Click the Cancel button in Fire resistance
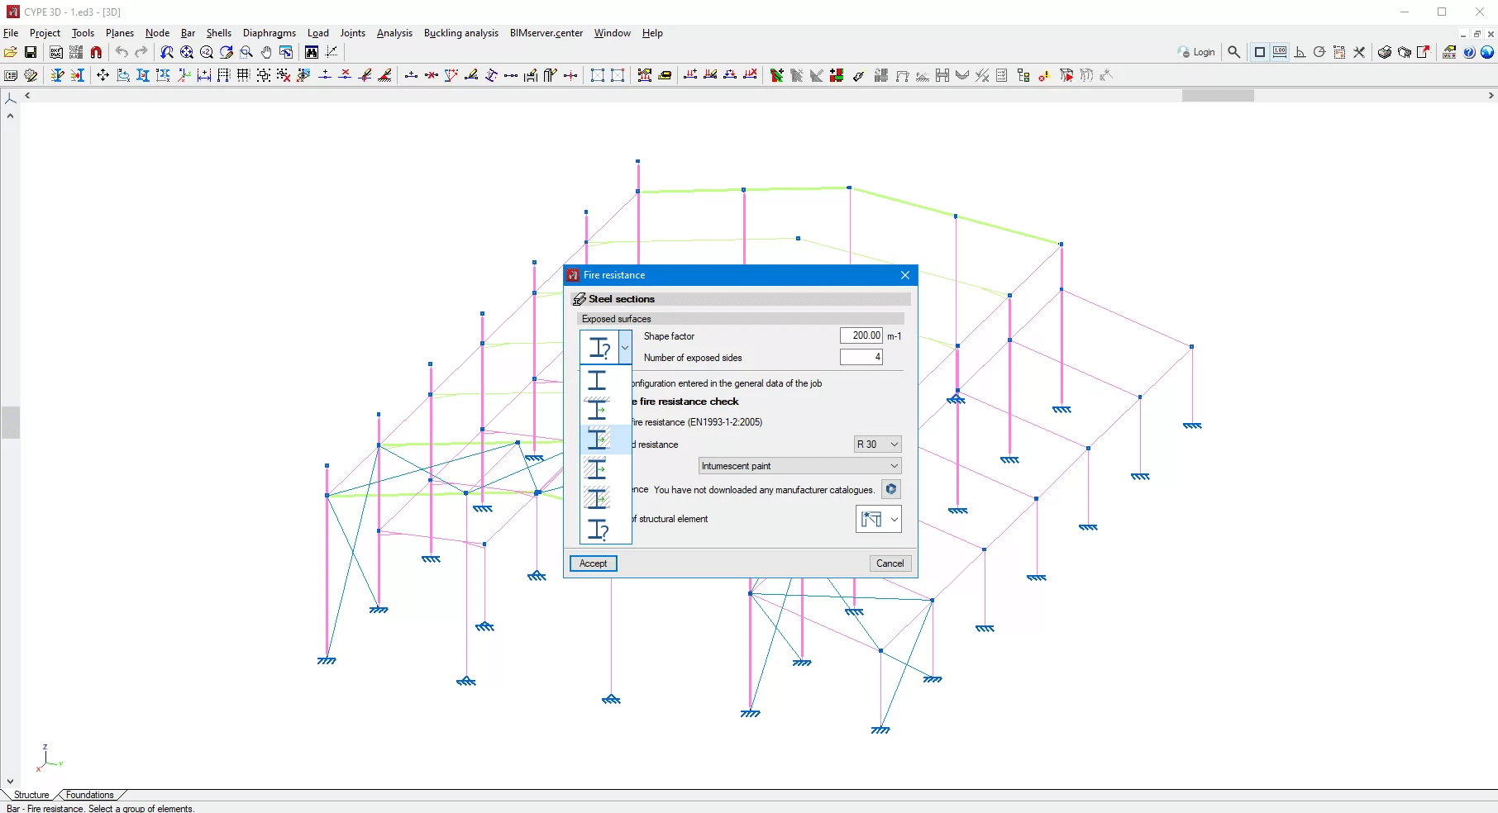The height and width of the screenshot is (813, 1498). 890,563
